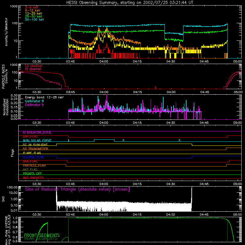The width and height of the screenshot is (245, 245).
Task: Select the LO channel legend label
Action: tap(34, 66)
